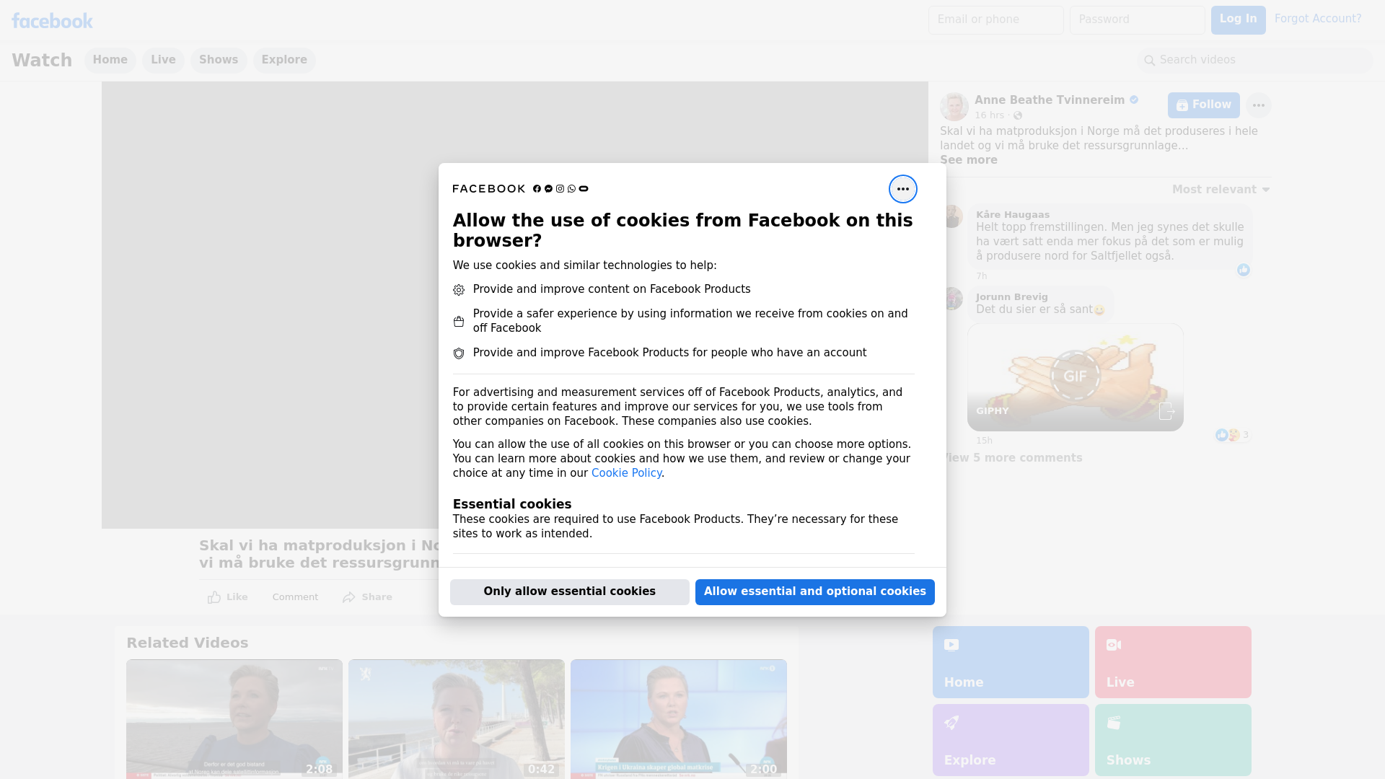1385x779 pixels.
Task: Click the green Shows tile
Action: [x=1173, y=740]
